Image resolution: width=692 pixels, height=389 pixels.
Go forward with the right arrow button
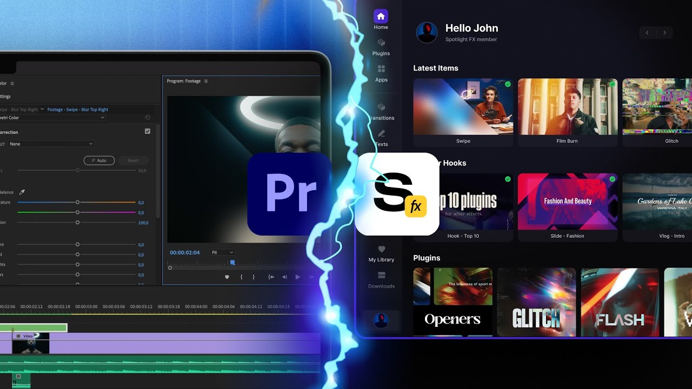(664, 33)
